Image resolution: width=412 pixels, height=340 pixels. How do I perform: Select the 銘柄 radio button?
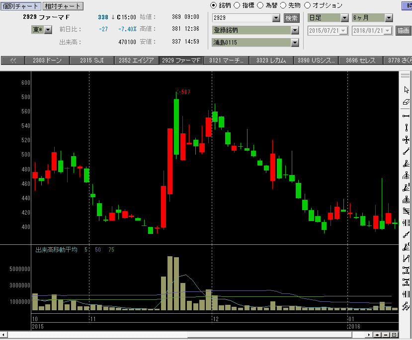coord(214,5)
